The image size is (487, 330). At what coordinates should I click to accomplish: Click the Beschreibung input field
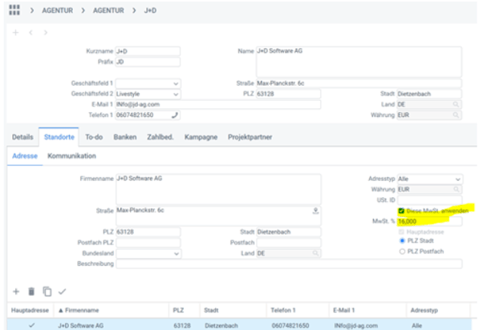[289, 264]
